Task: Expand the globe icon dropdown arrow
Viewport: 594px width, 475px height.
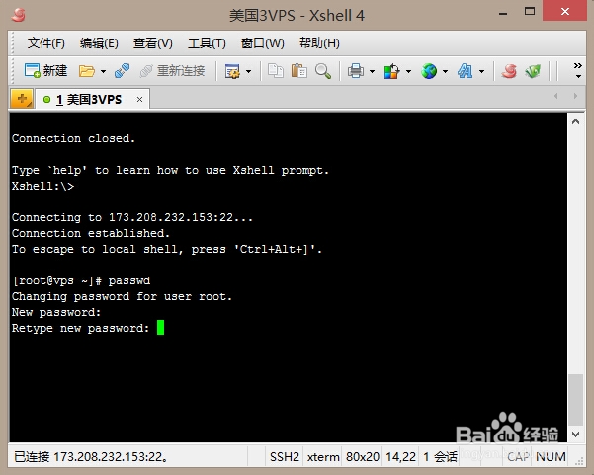Action: [445, 71]
